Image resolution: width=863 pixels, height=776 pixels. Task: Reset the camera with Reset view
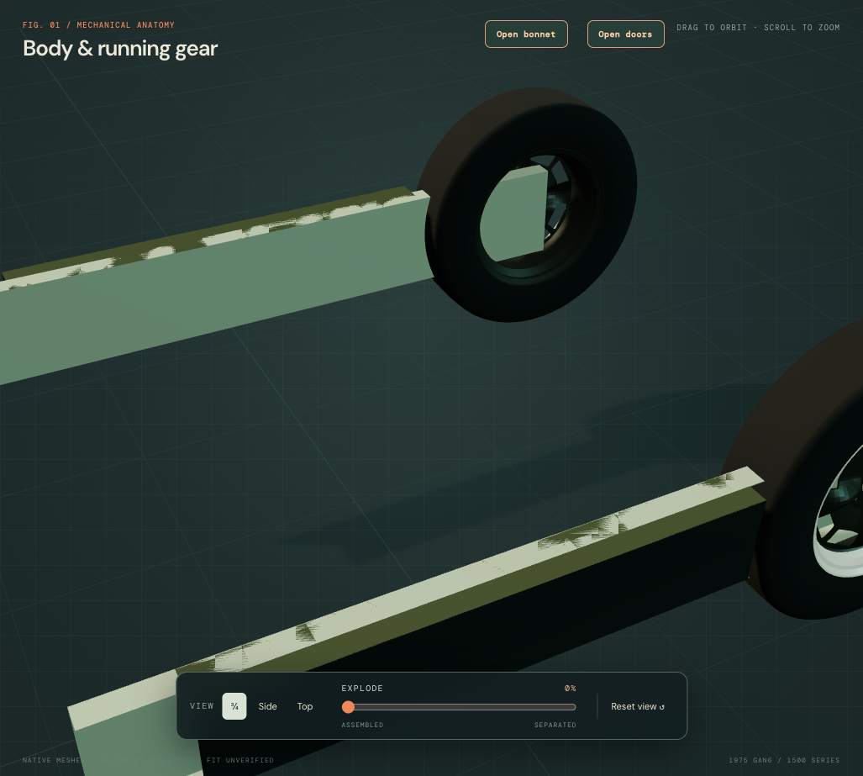(638, 706)
